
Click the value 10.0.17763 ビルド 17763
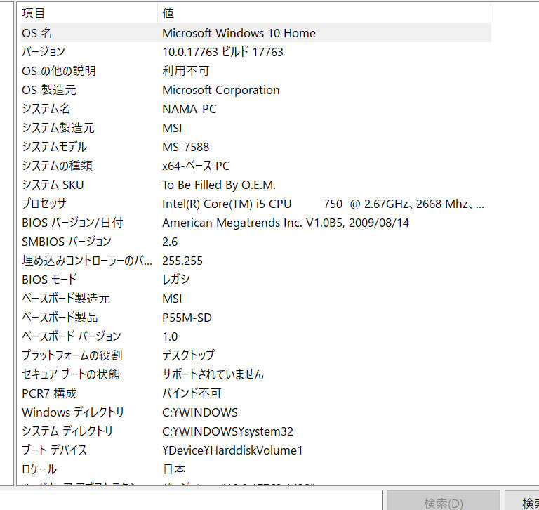(x=222, y=52)
